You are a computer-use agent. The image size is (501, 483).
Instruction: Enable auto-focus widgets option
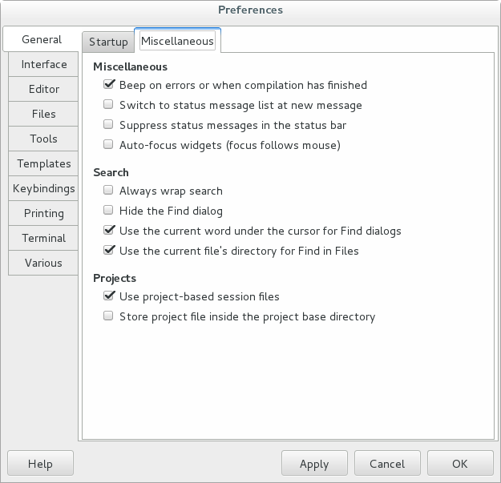108,145
